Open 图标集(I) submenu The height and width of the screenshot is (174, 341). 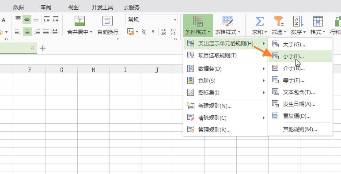click(226, 93)
